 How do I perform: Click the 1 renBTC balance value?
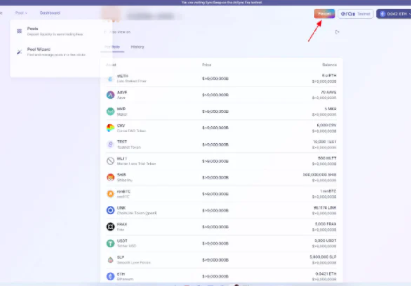(328, 191)
